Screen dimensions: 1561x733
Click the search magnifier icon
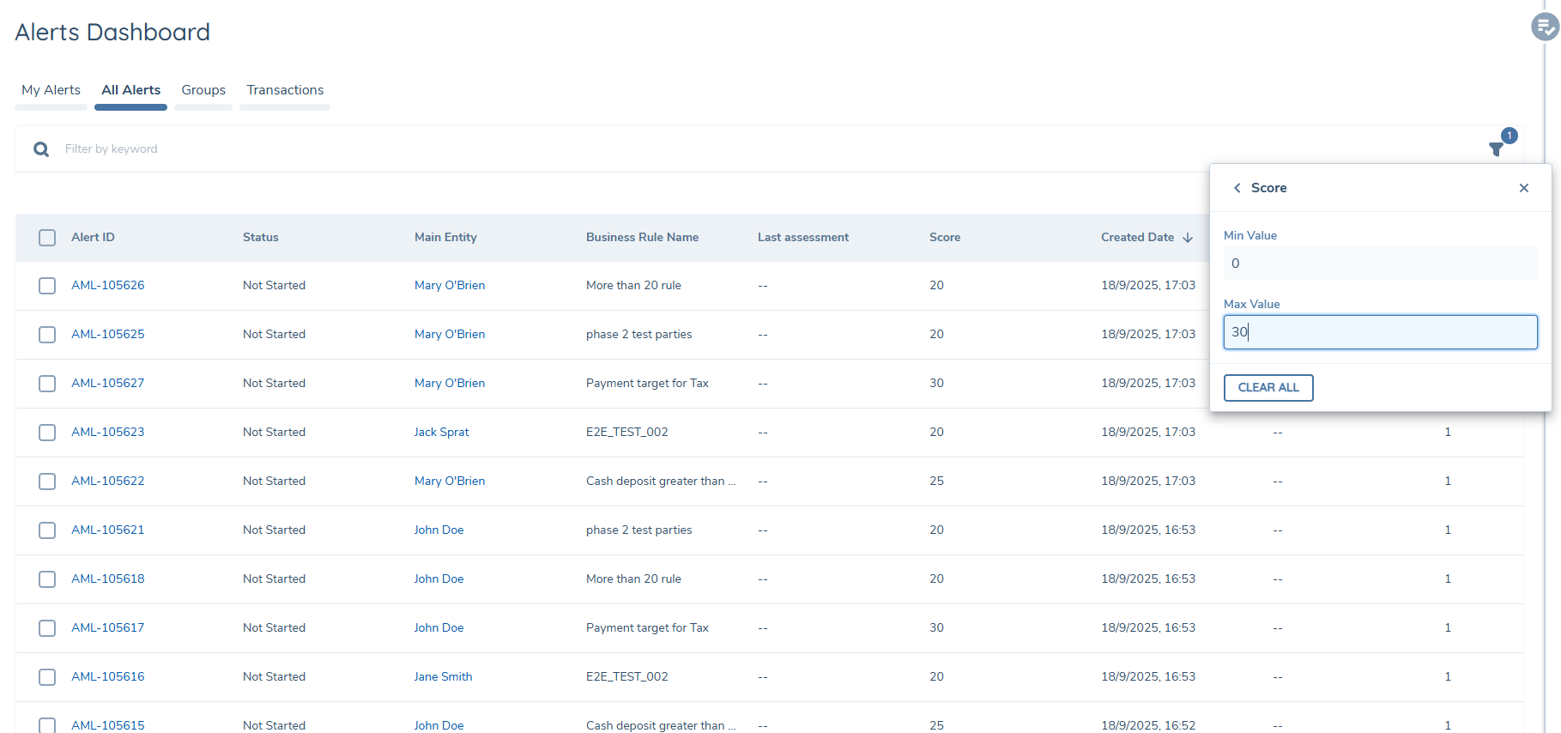click(x=41, y=149)
